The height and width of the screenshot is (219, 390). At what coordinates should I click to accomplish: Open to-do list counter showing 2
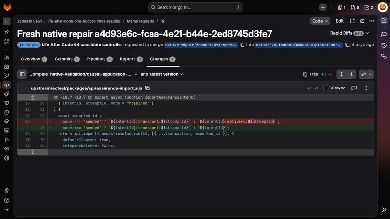[x=369, y=7]
